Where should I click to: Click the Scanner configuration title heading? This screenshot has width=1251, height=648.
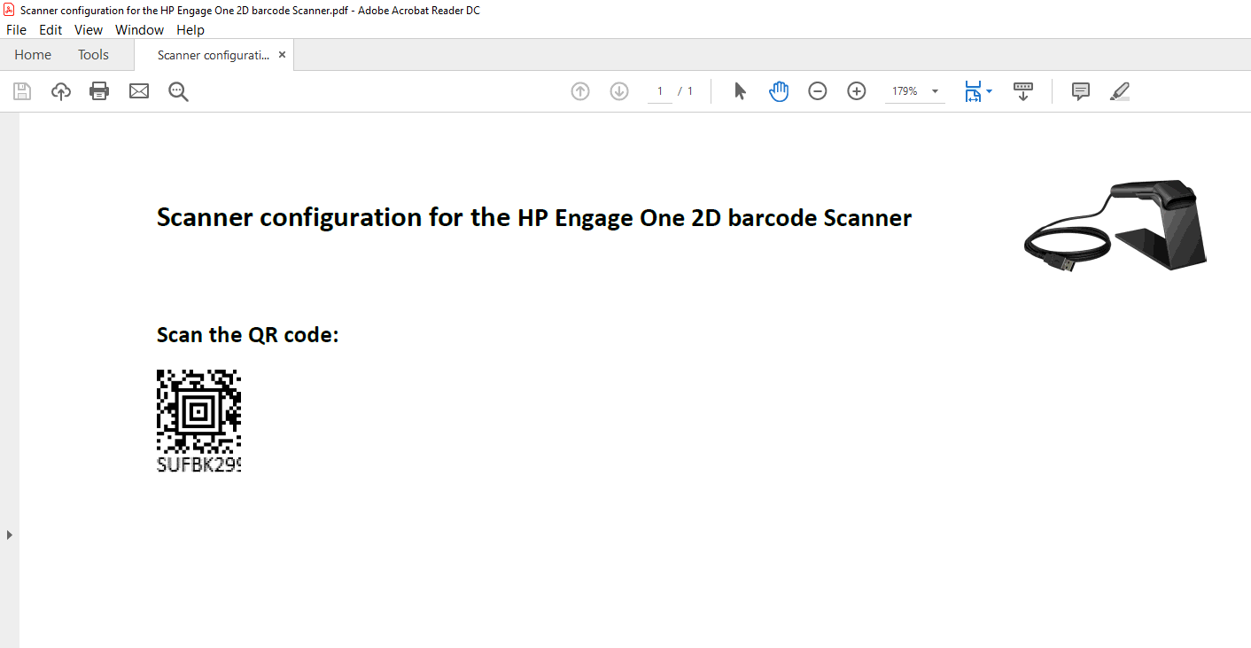coord(534,217)
